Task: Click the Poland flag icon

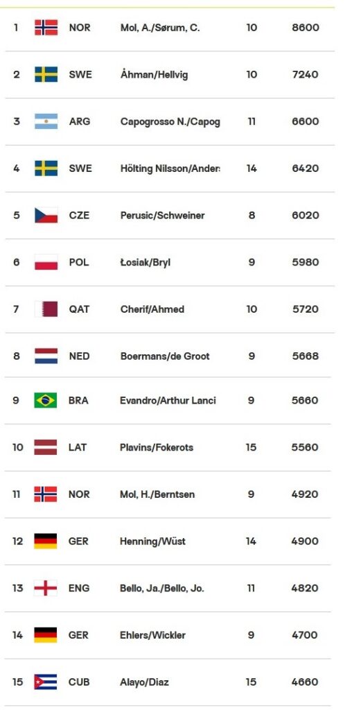Action: pyautogui.click(x=46, y=262)
